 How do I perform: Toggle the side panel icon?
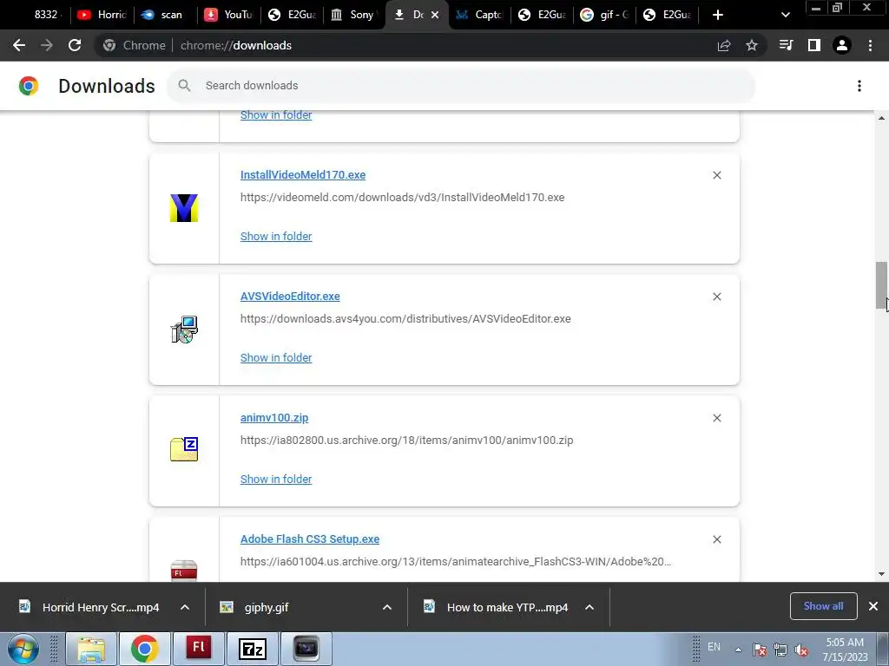coord(814,45)
